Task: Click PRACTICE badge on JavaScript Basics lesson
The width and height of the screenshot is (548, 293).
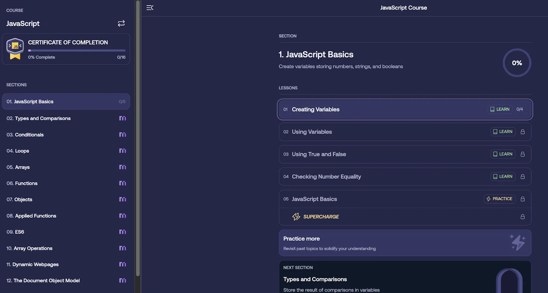Action: pyautogui.click(x=499, y=199)
